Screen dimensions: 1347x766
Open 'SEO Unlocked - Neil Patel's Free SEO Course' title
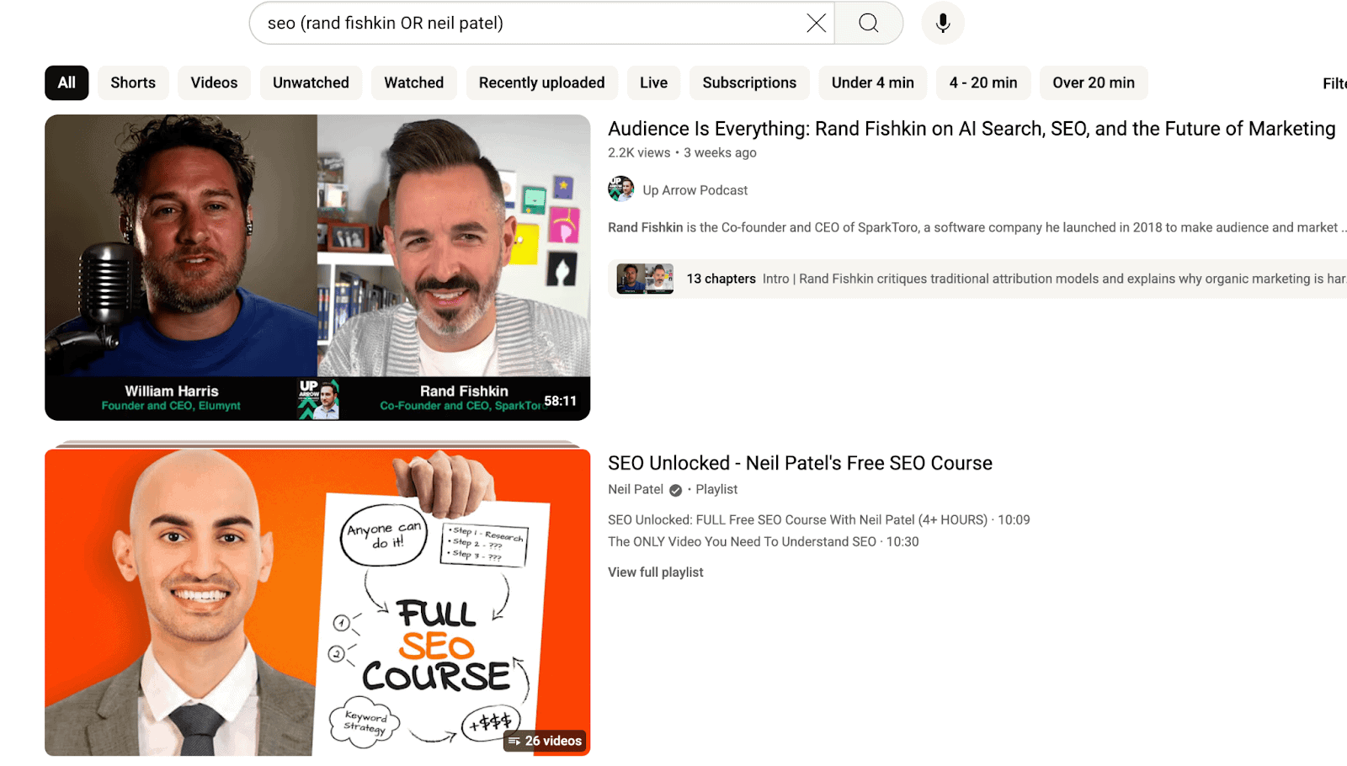(x=800, y=463)
